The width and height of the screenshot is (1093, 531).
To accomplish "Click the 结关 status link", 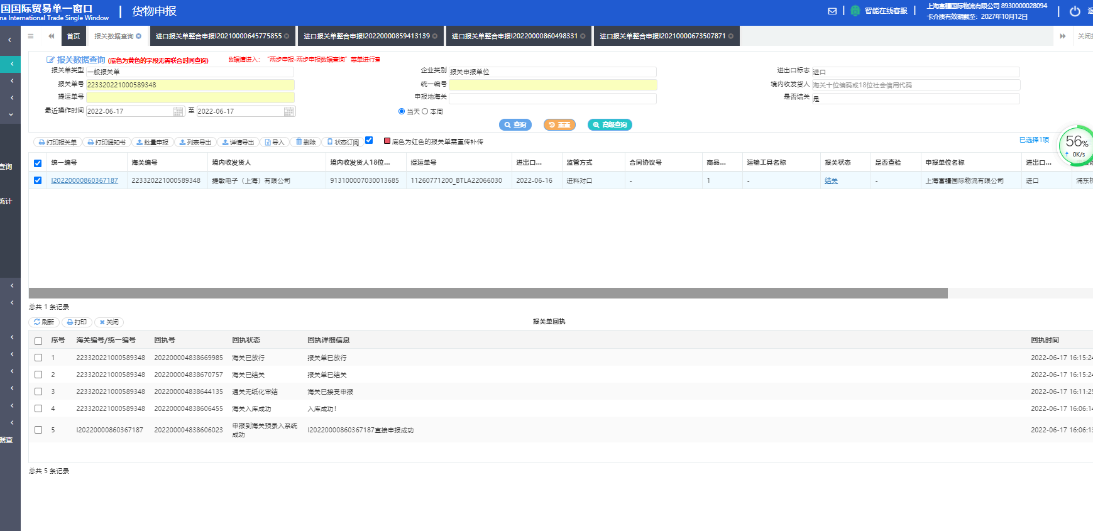I will 831,180.
